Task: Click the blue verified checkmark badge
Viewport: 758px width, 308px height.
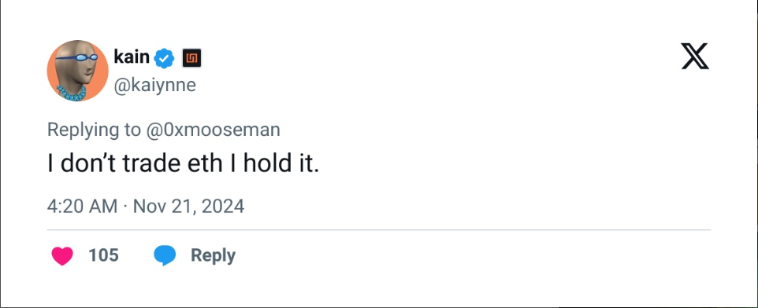Action: pyautogui.click(x=164, y=58)
